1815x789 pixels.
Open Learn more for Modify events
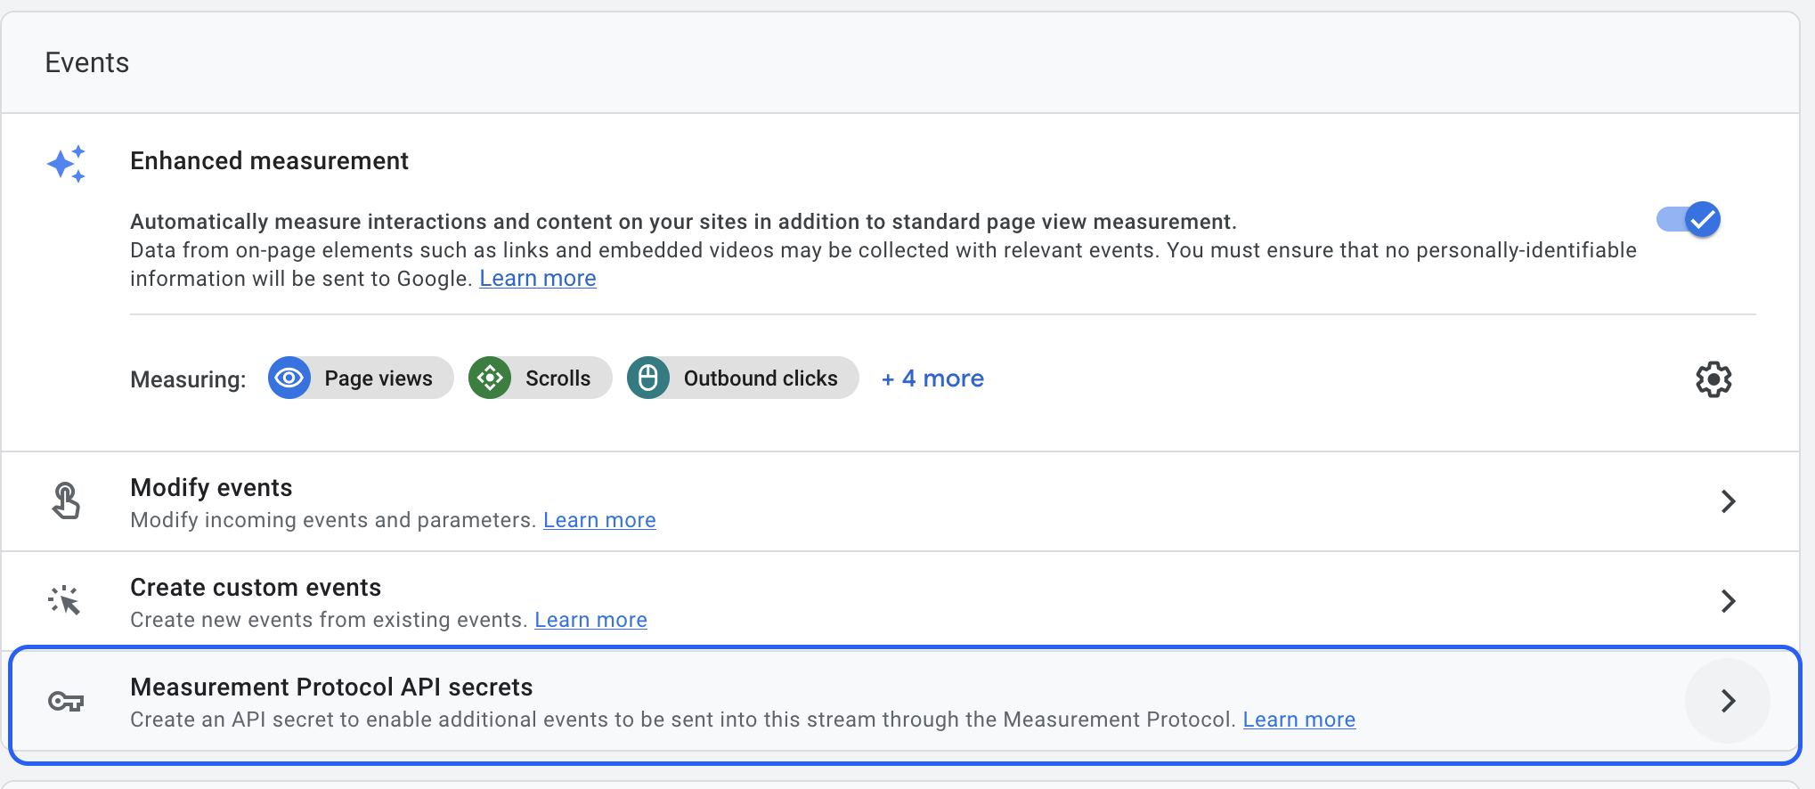599,520
